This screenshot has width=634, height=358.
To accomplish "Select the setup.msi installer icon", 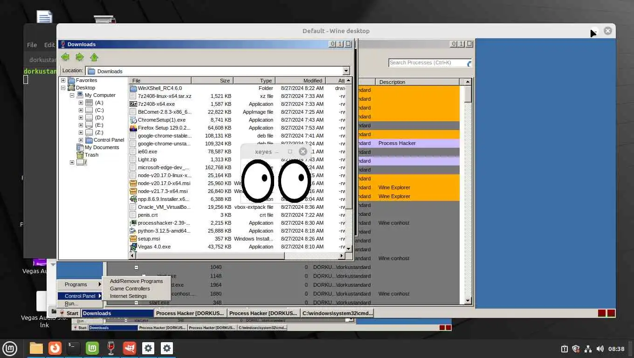I will (x=133, y=239).
